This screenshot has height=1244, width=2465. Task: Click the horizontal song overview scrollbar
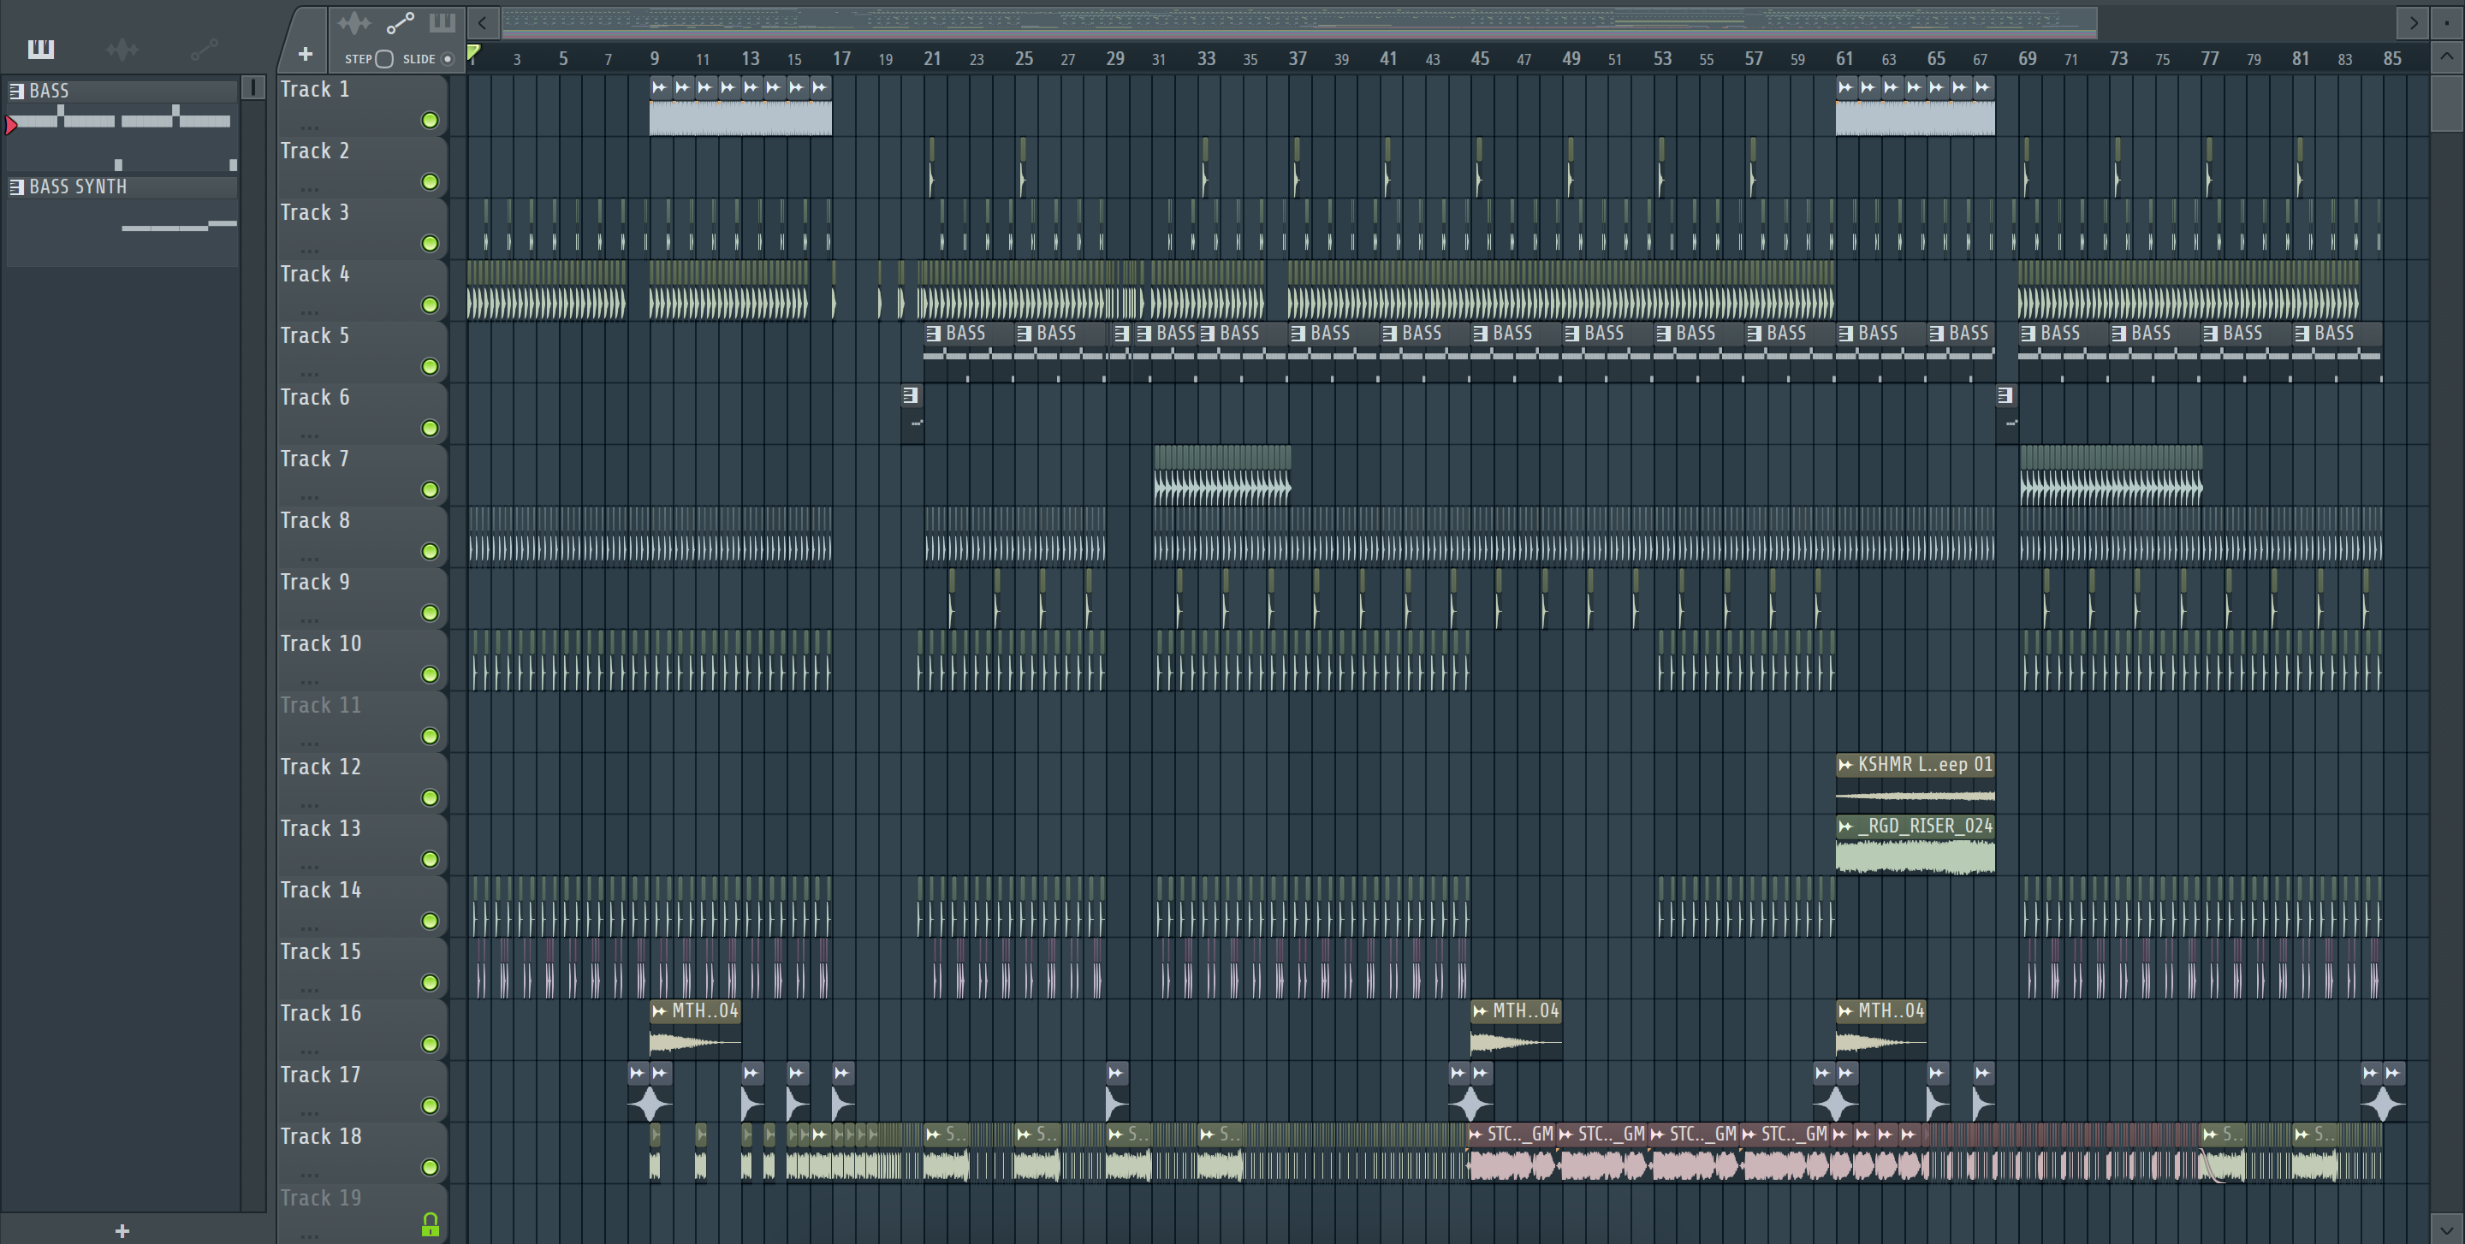tap(1299, 21)
